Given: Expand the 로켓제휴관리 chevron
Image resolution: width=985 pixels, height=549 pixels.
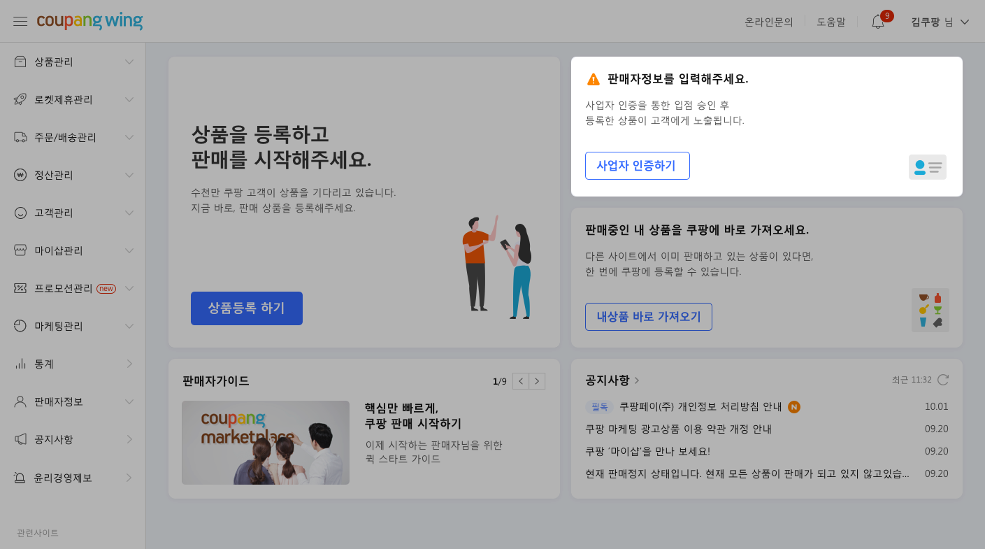Looking at the screenshot, I should 129,99.
